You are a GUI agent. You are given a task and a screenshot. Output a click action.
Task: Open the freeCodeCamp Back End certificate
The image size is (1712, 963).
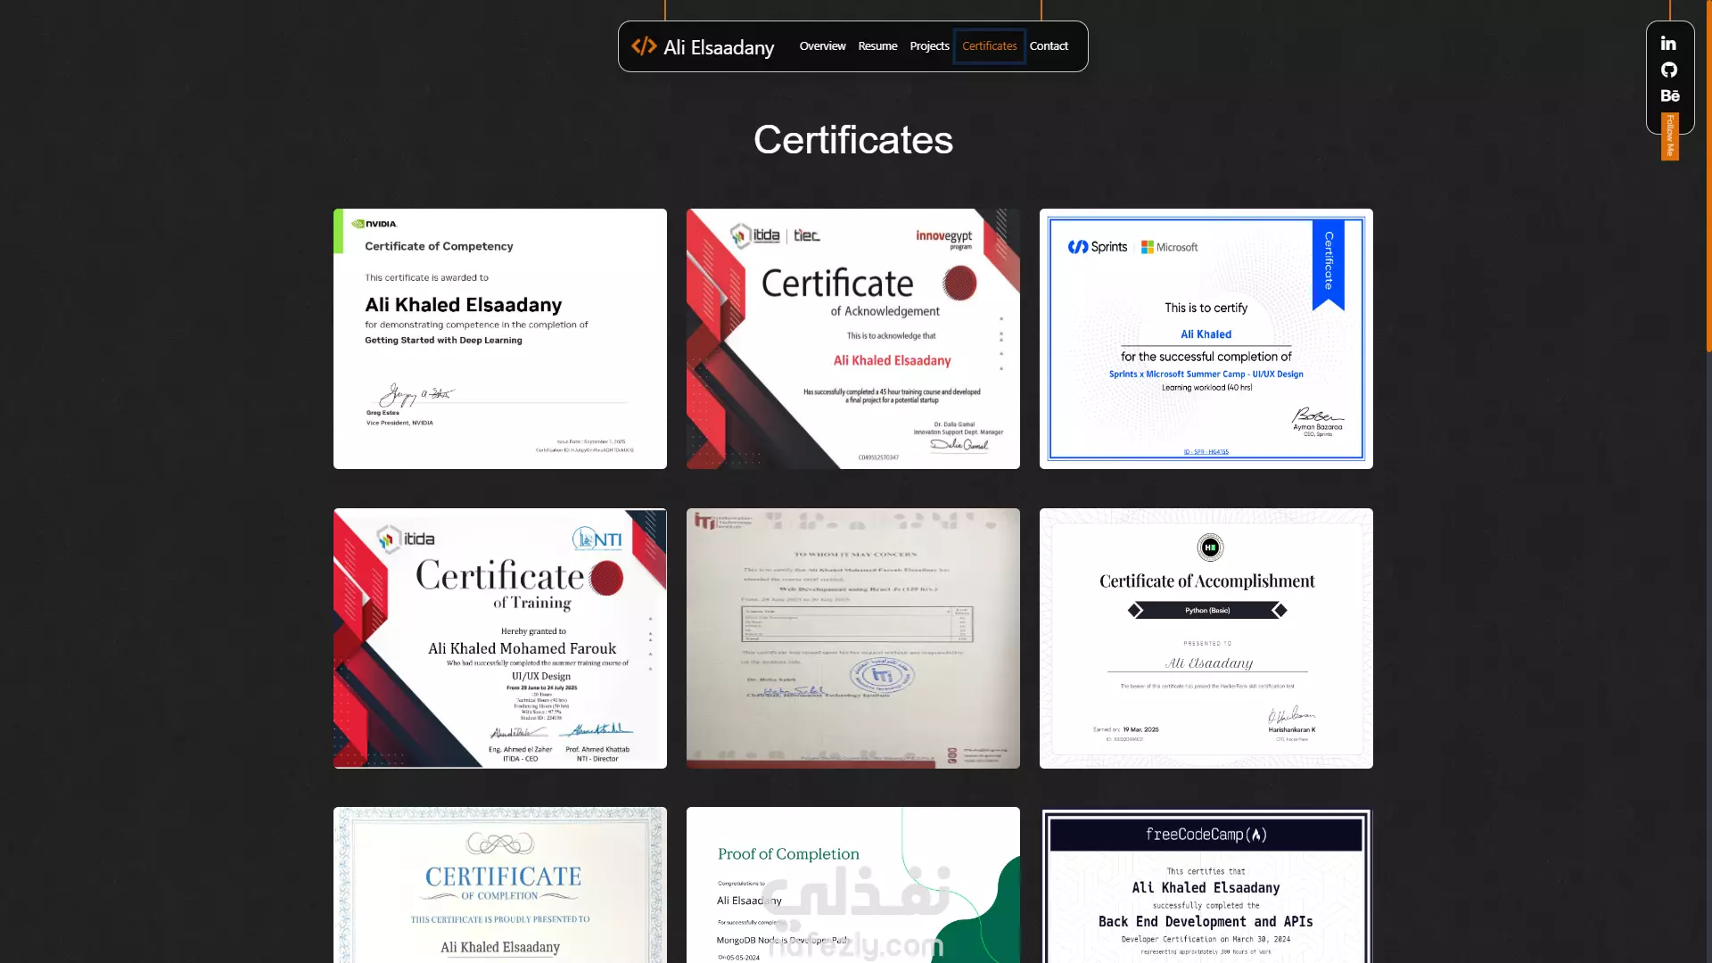tap(1206, 885)
